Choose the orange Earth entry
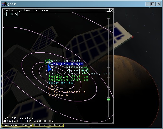163x129 pixels. [x=55, y=86]
